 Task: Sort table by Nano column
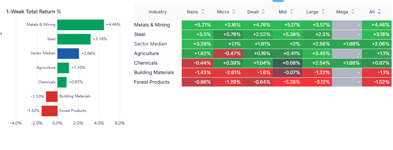point(202,12)
